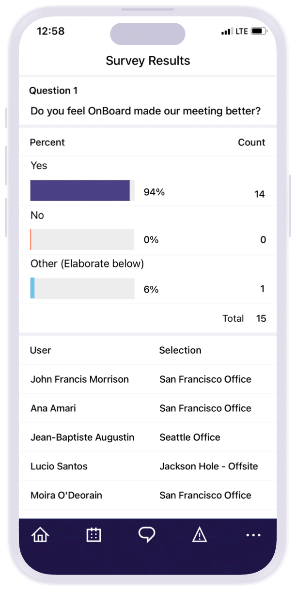The image size is (296, 591).
Task: Tap the Question 1 heading
Action: click(x=53, y=91)
